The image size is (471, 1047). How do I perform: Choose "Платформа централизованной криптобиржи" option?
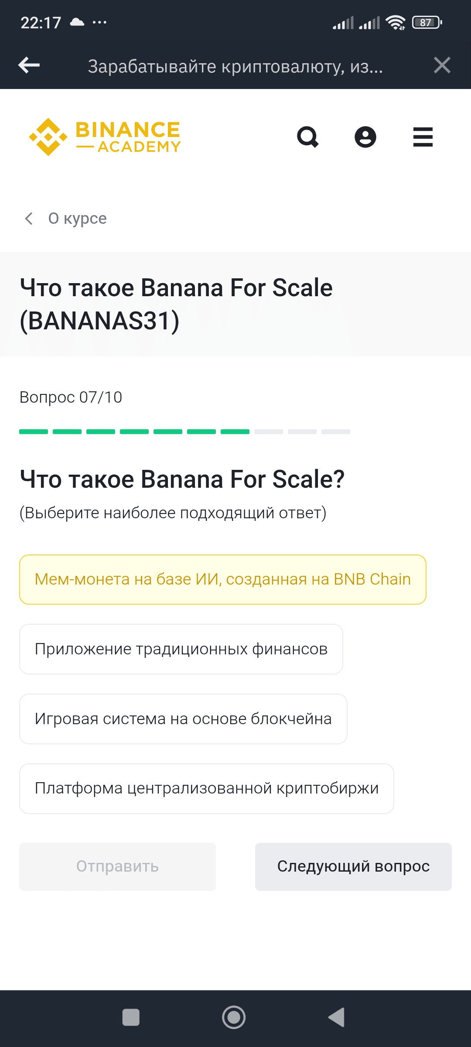point(207,789)
